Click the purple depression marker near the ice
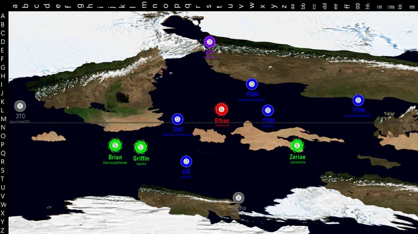Image resolution: width=418 pixels, height=234 pixels. tap(209, 42)
